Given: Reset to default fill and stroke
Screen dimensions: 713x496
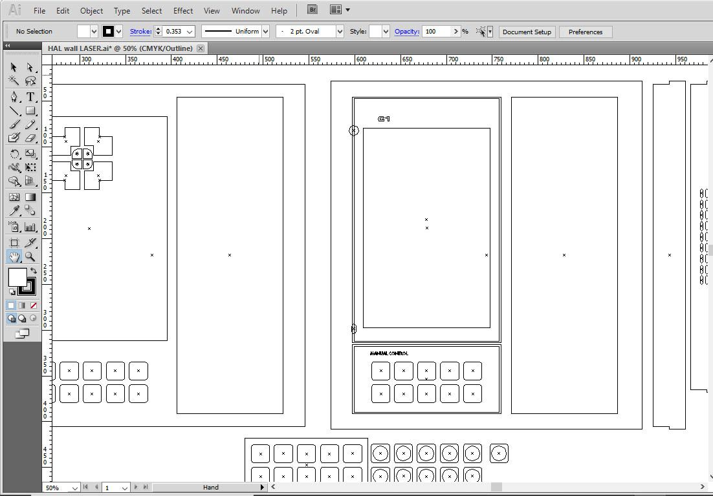Looking at the screenshot, I should click(x=12, y=292).
